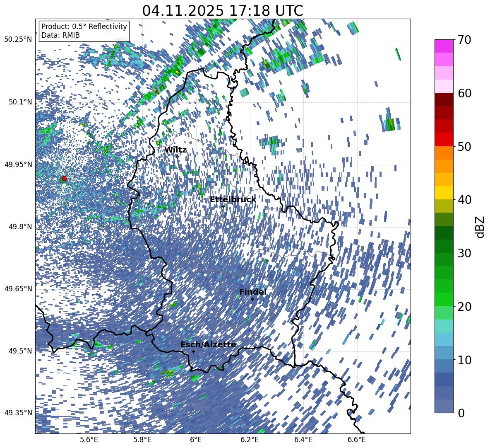The height and width of the screenshot is (448, 490).
Task: Click the 6.6°E longitude label
Action: point(357,440)
